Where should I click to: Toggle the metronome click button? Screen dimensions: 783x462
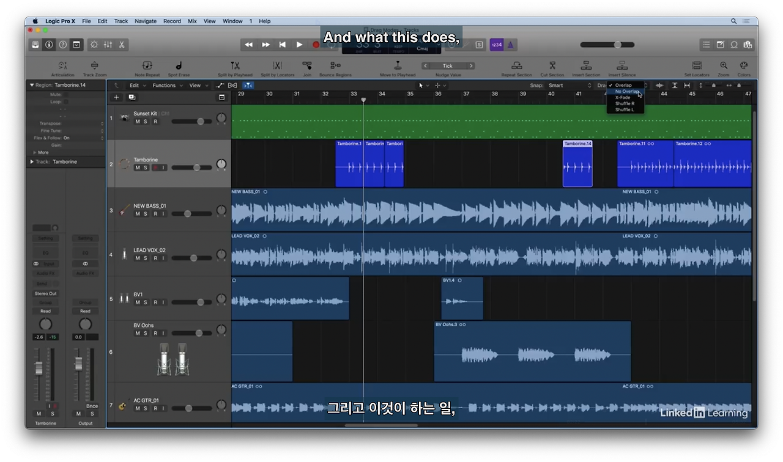point(510,45)
